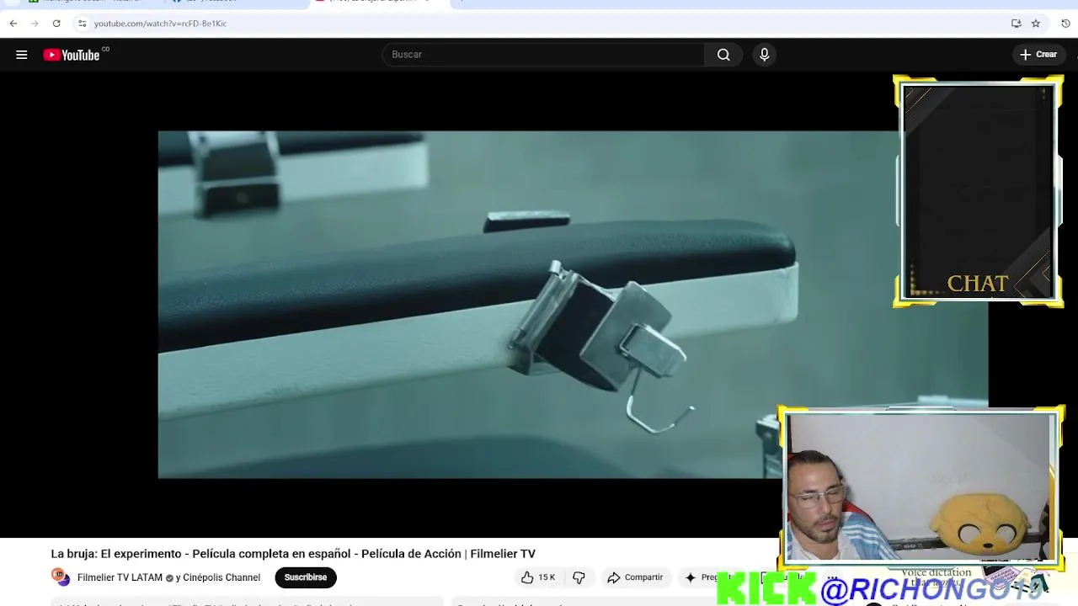
Task: Subscribe with the Suscribirse button
Action: (x=305, y=577)
